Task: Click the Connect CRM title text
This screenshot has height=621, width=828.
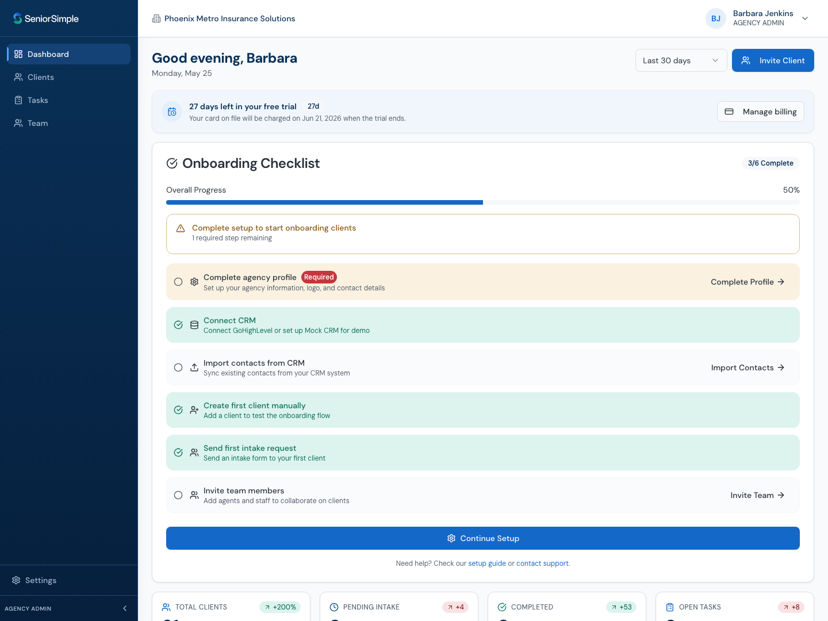Action: pos(229,320)
